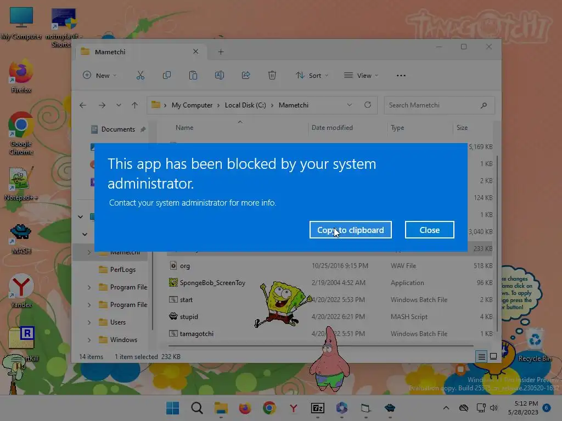Open recent locations chevron
The width and height of the screenshot is (562, 421).
pyautogui.click(x=119, y=105)
